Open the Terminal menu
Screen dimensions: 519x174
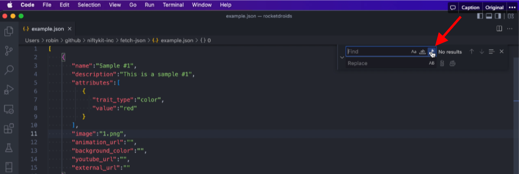(173, 5)
